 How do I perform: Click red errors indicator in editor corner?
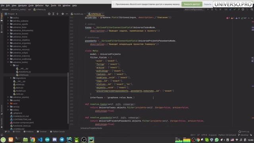(228, 18)
